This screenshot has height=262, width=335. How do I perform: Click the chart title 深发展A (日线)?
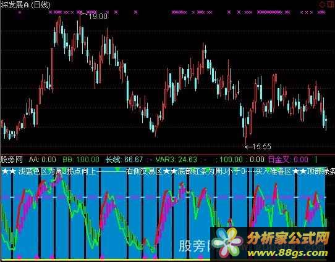25,5
